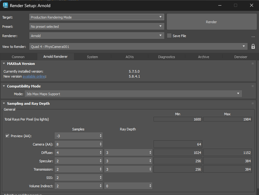The image size is (259, 195).
Task: Click the Transmission ray depth spinner arrows
Action: [x=150, y=169]
